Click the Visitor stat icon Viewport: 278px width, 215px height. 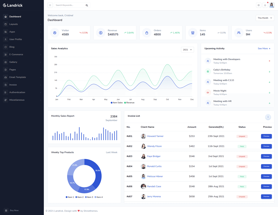coord(55,33)
